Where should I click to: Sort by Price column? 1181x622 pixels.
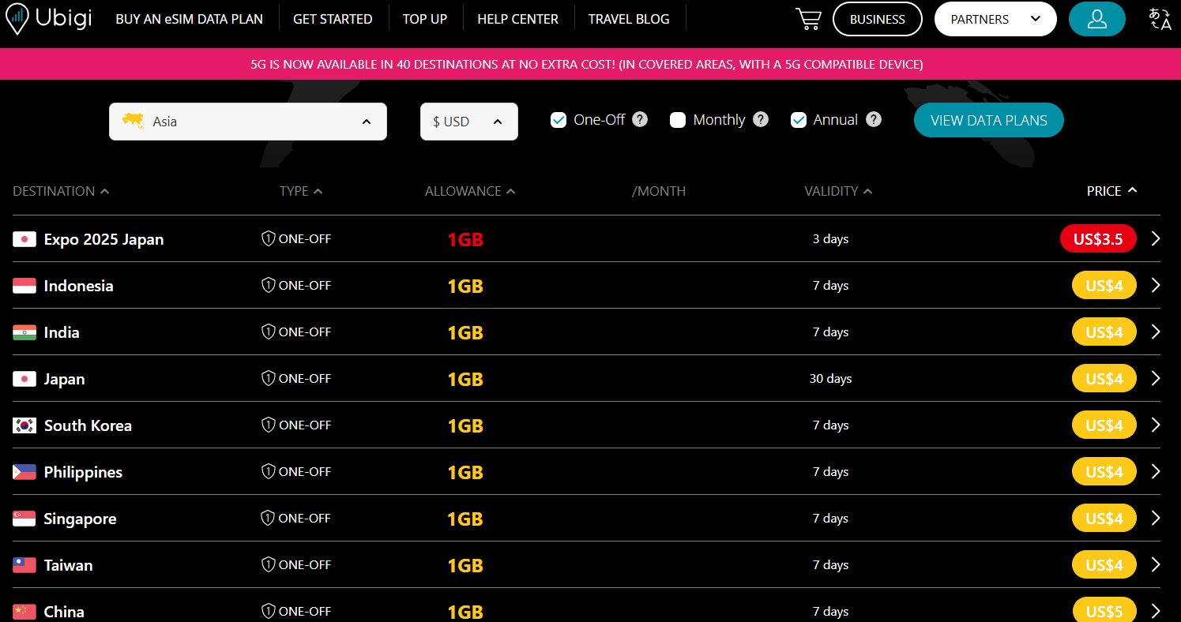click(x=1111, y=191)
